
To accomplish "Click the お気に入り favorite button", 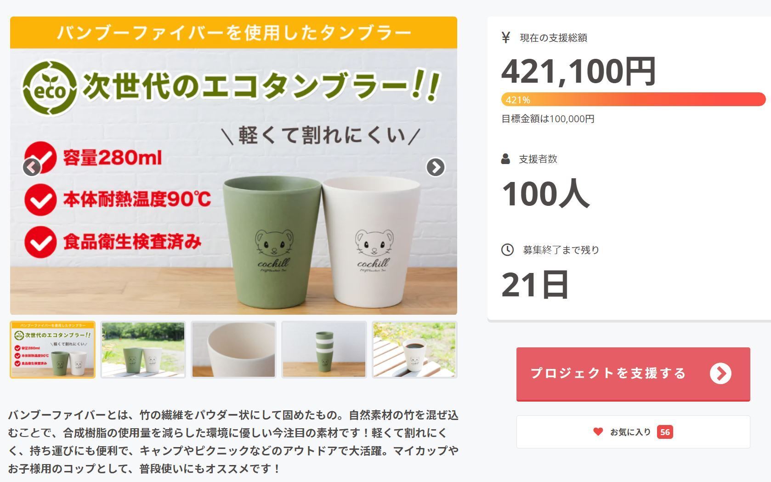I will tap(633, 432).
